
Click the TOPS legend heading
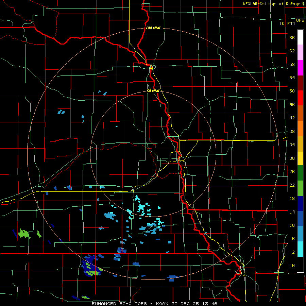[x=299, y=20]
